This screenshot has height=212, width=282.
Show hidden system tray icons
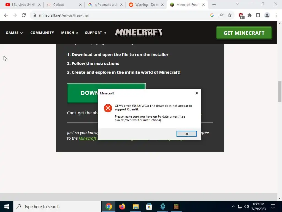point(233,206)
